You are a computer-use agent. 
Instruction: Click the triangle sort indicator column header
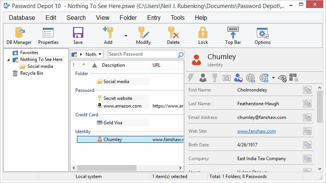point(95,65)
